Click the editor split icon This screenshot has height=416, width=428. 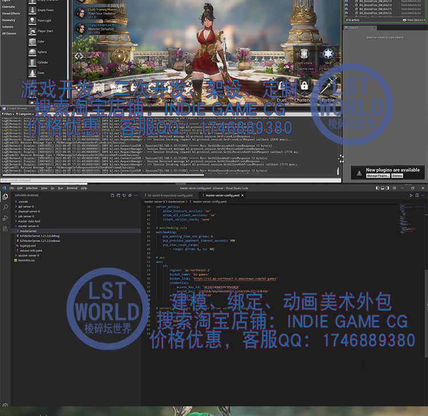pyautogui.click(x=417, y=195)
